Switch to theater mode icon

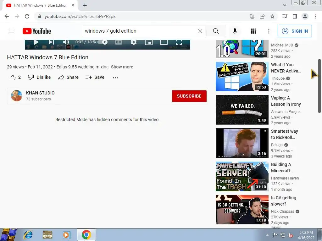click(164, 42)
